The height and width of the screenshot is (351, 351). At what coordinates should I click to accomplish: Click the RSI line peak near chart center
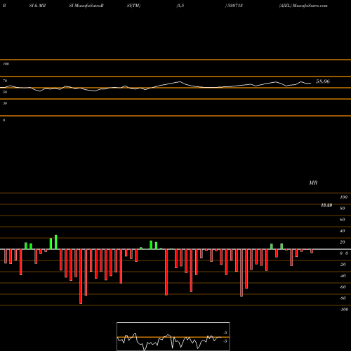(x=180, y=81)
